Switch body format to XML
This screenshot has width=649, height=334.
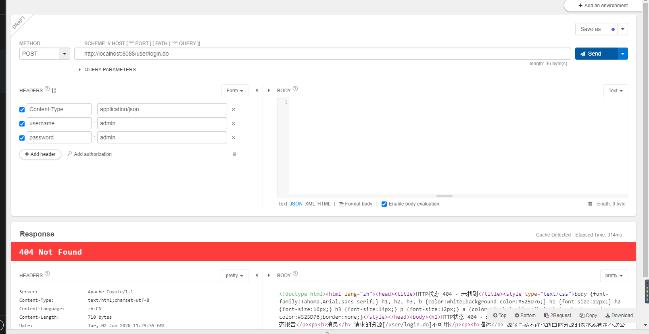tap(310, 204)
